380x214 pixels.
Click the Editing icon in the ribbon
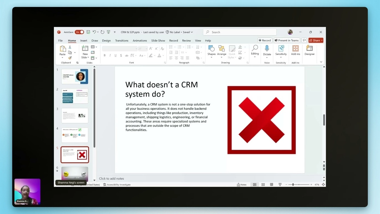tap(255, 51)
